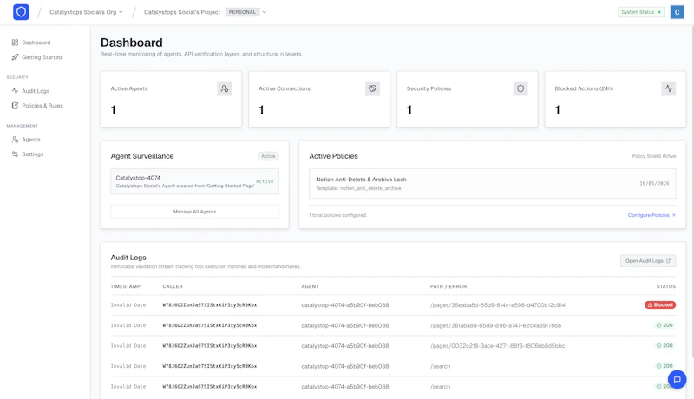Screen dimensions: 694x399
Task: Click the path /pages/35eaba8d-85d9-814c-a598-d4700b12c914
Action: click(x=497, y=305)
